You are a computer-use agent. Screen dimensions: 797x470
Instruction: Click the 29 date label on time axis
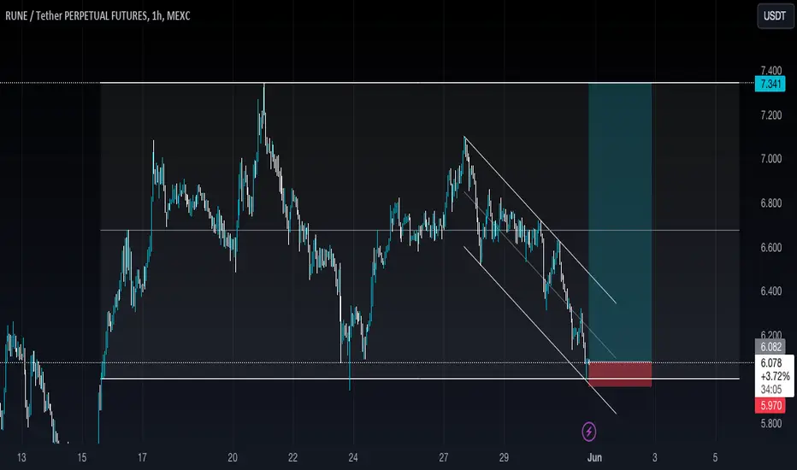click(x=504, y=457)
